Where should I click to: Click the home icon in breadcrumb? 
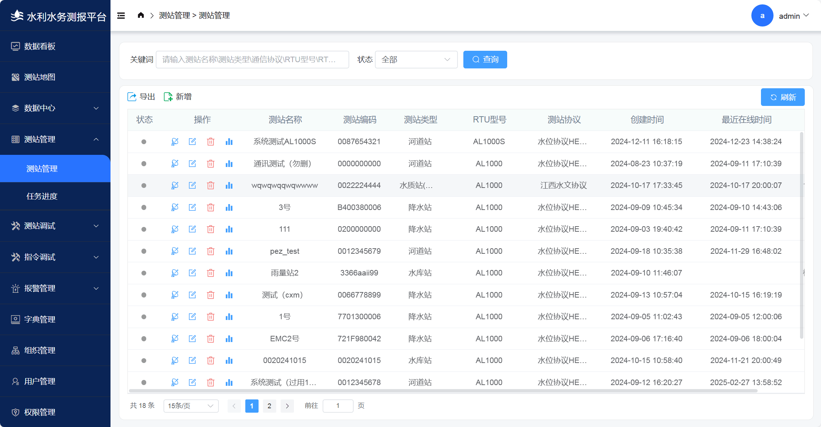141,15
